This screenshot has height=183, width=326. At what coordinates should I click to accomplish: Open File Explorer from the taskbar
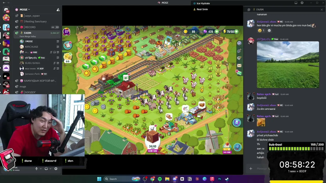tap(167, 179)
